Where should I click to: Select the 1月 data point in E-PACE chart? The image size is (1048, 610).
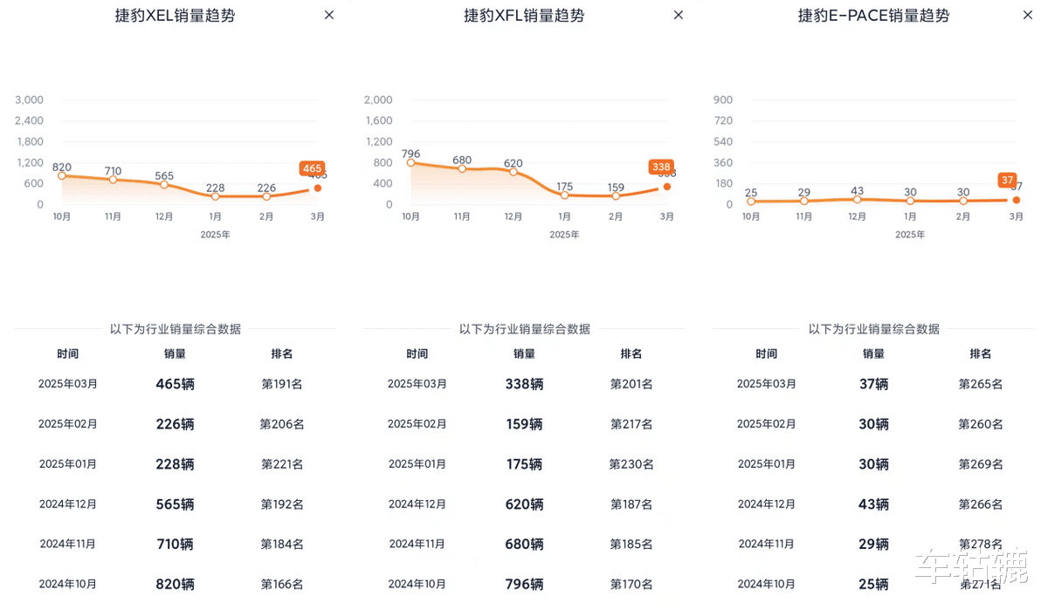click(910, 201)
